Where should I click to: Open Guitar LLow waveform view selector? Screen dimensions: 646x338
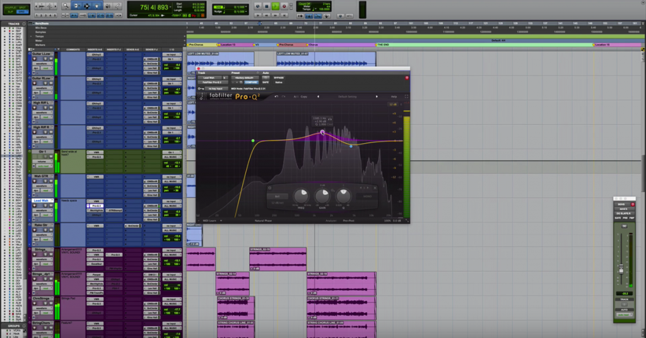click(x=42, y=64)
